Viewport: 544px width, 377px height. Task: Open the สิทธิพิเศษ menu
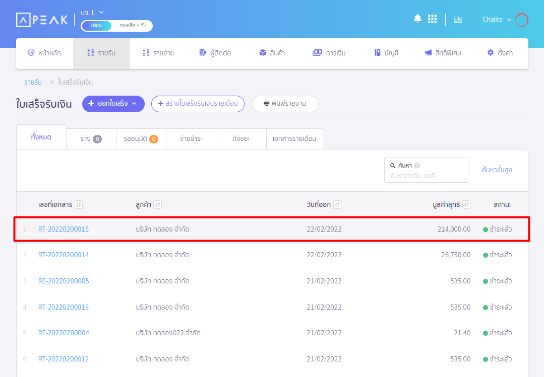[443, 53]
